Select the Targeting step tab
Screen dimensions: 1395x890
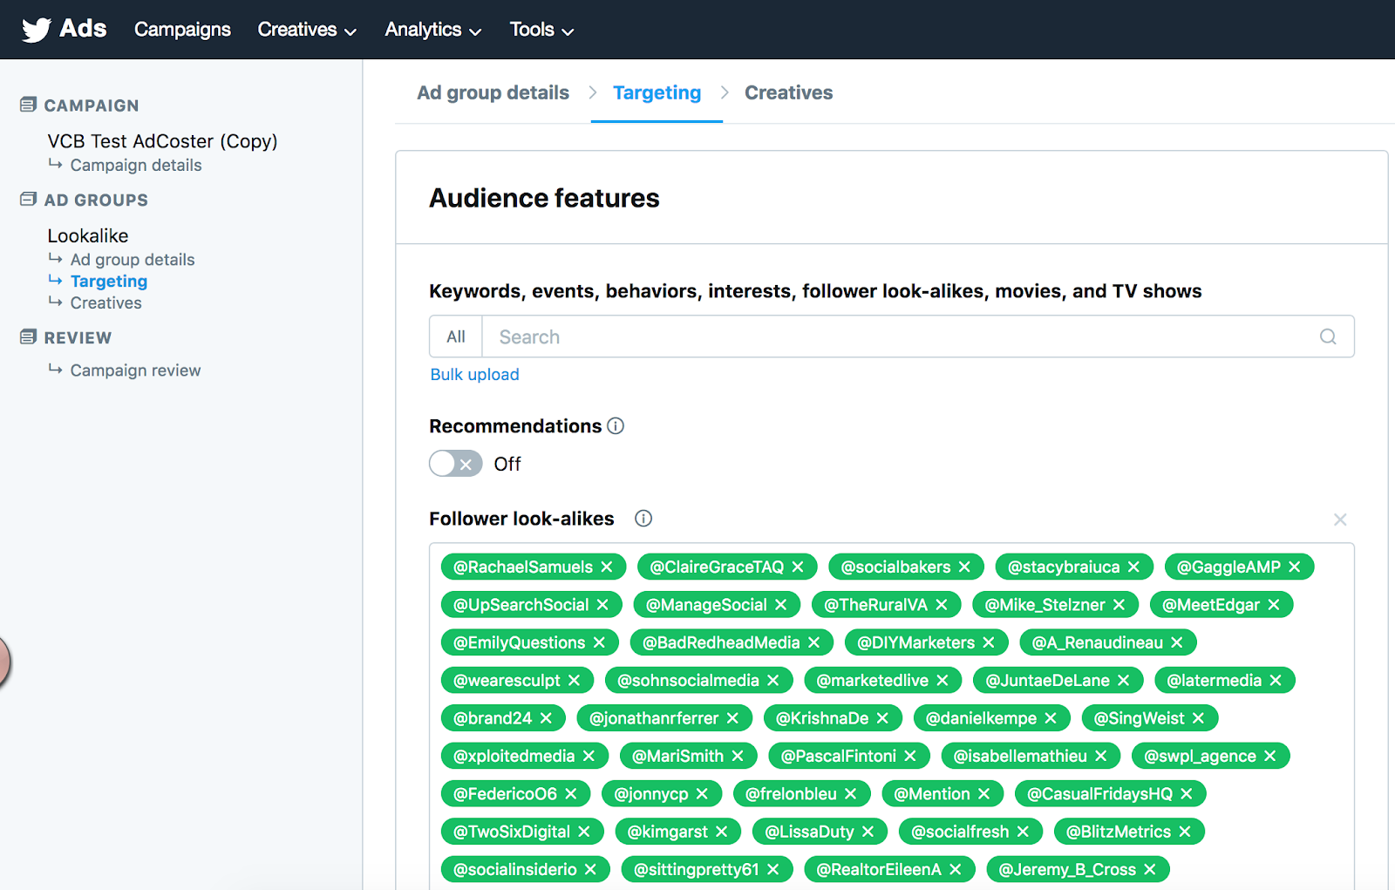(657, 92)
